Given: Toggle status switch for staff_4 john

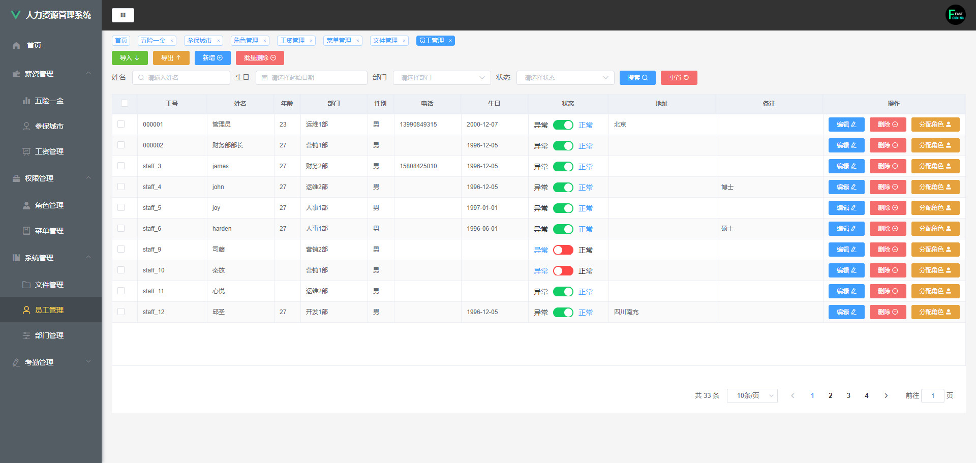Looking at the screenshot, I should click(563, 188).
